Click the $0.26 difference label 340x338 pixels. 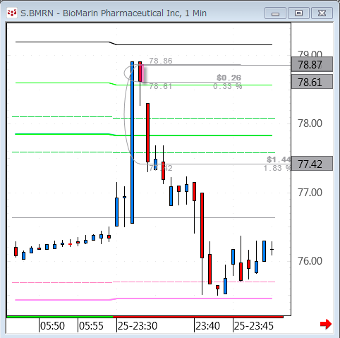coord(229,78)
